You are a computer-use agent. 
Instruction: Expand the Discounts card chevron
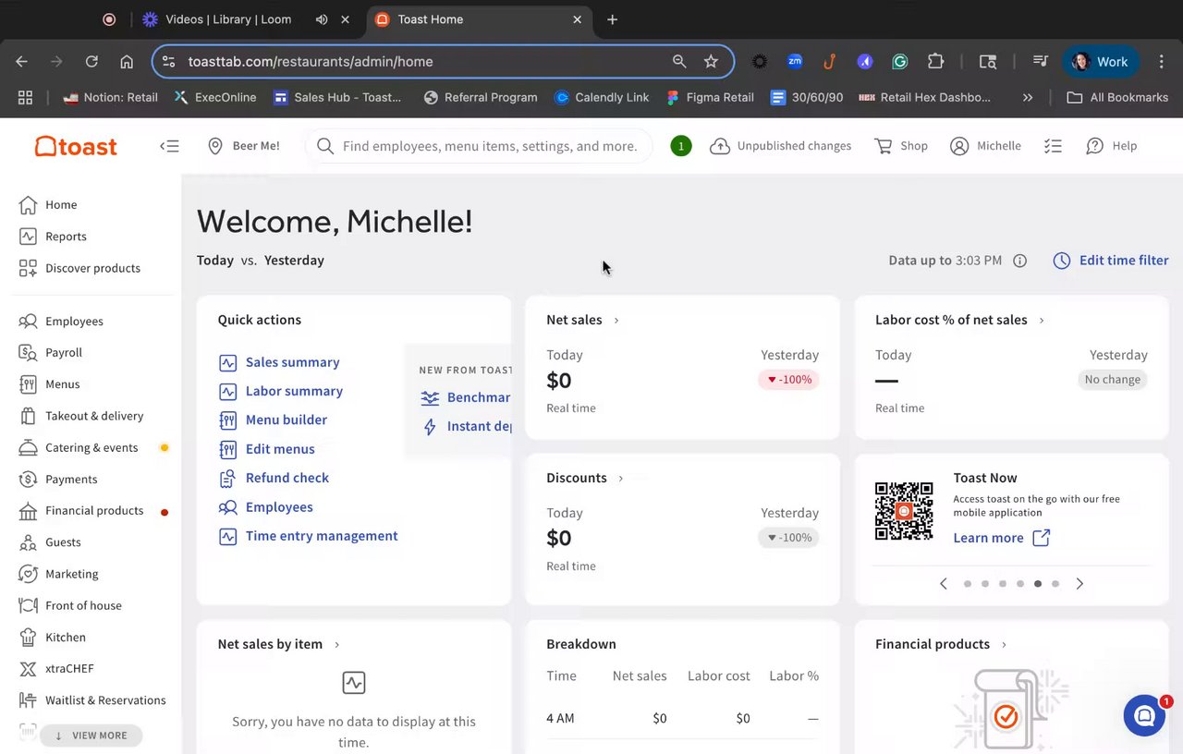[x=621, y=479]
